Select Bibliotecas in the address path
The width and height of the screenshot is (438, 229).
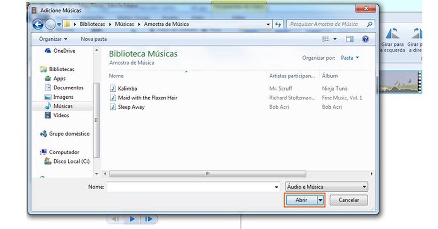point(92,24)
